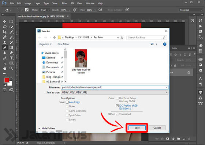
Task: Expand the address bar path dropdown
Action: 118,38
